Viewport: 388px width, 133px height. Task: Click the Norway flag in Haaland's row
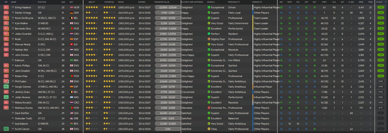[71, 7]
